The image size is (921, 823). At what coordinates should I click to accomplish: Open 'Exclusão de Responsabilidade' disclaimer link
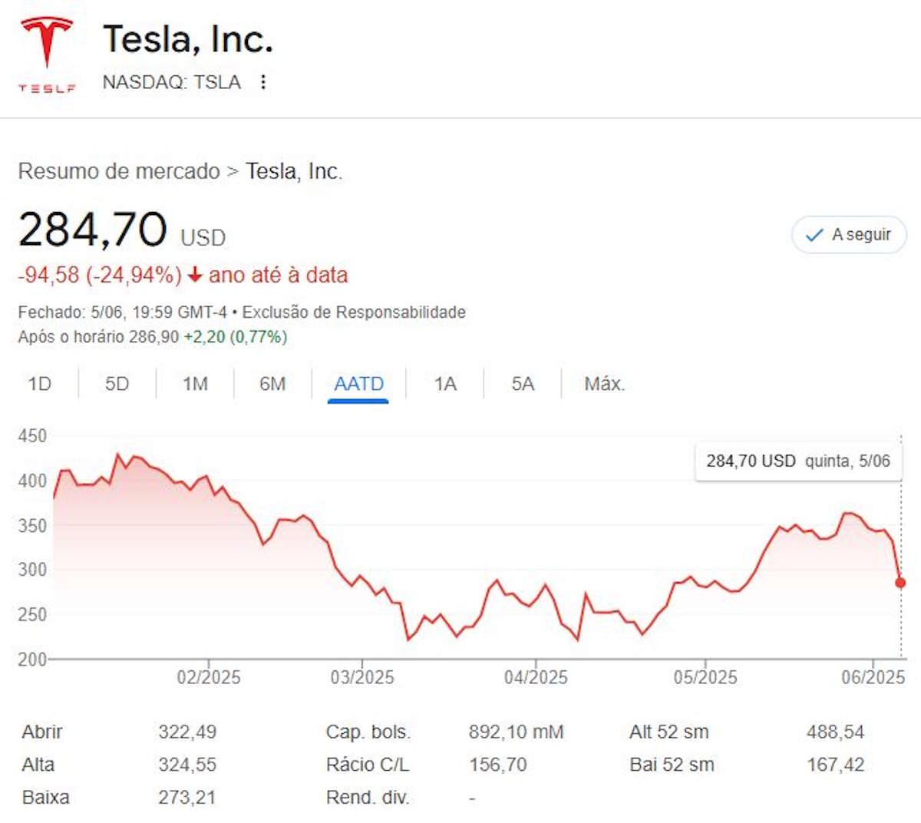[x=354, y=312]
